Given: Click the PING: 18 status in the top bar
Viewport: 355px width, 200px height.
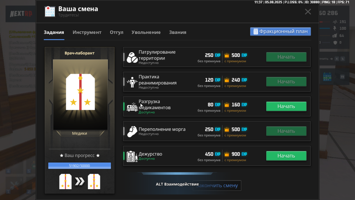Looking at the screenshot, I should [x=328, y=2].
